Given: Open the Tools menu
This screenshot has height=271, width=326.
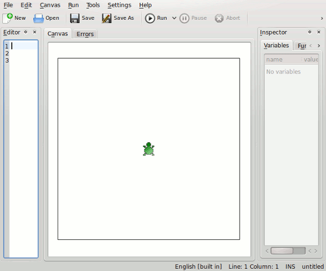Looking at the screenshot, I should pos(93,5).
